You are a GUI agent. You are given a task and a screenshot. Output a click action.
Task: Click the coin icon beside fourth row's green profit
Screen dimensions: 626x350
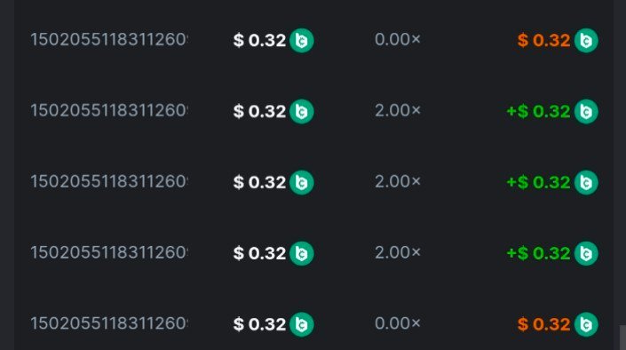pyautogui.click(x=586, y=253)
